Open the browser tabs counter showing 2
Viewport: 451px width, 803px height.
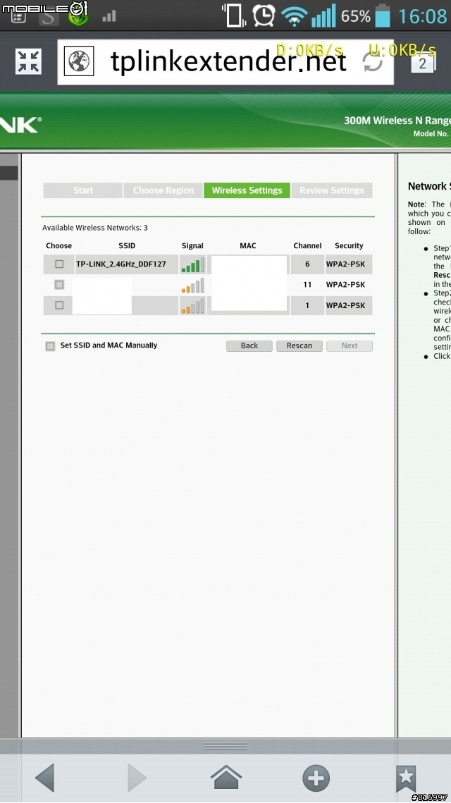[x=423, y=63]
